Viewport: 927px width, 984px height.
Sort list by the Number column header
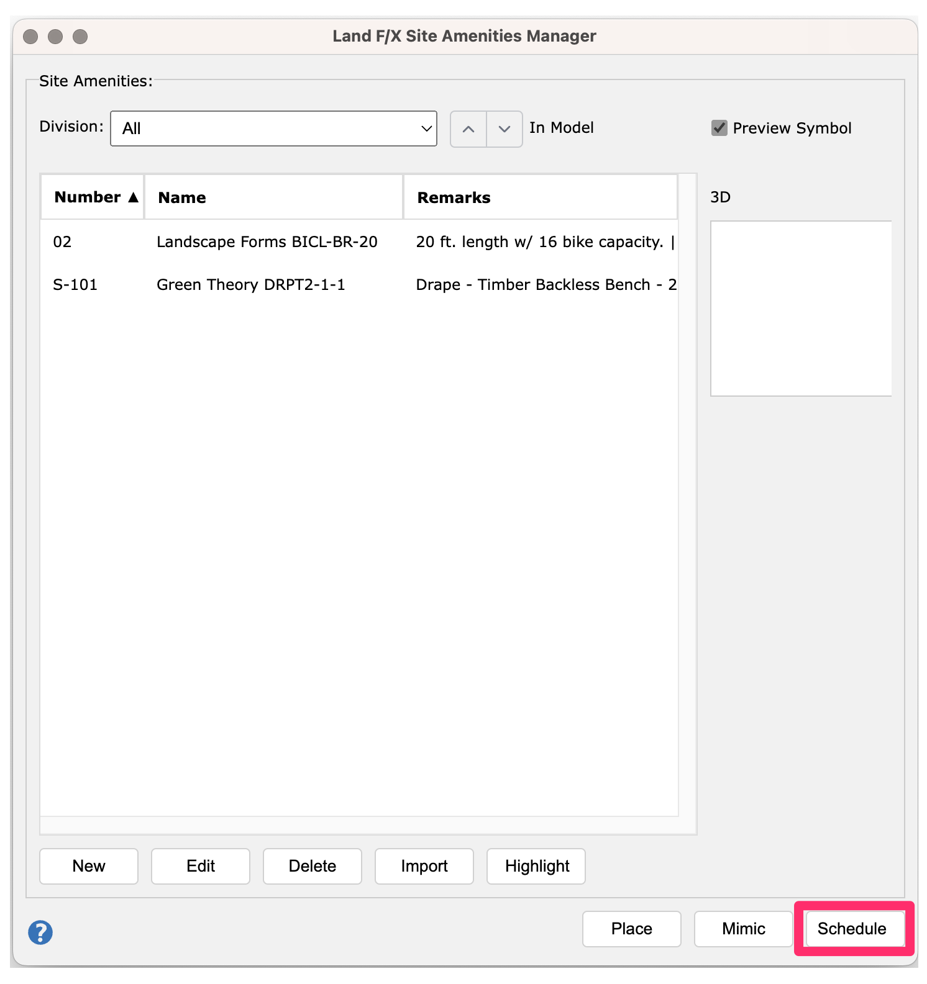coord(93,197)
